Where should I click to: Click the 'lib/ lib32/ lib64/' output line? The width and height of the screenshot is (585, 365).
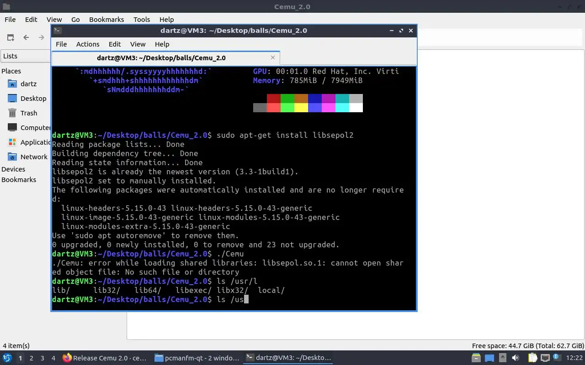coord(168,290)
